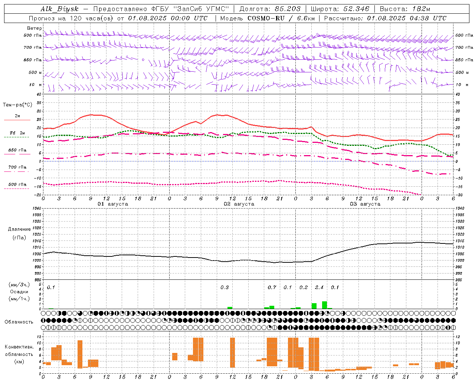Screen dimensions: 475x380
Task: Click the "Давление" pressure panel label
Action: click(x=19, y=229)
